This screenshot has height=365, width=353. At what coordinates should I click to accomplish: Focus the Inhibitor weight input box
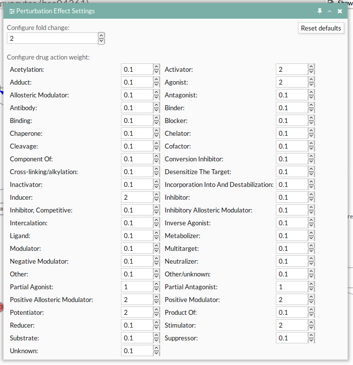click(292, 197)
